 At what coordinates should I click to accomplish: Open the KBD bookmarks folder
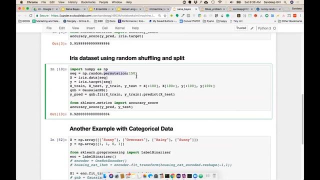coord(98,21)
